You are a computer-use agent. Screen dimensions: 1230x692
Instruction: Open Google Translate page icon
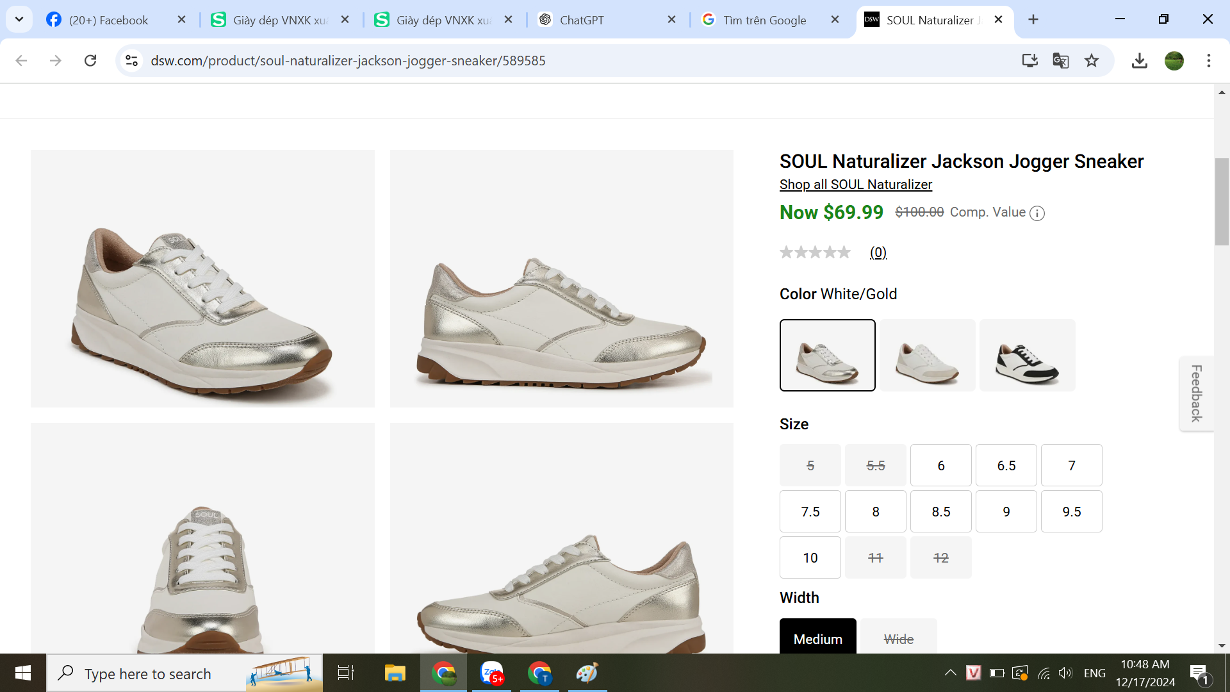coord(1060,61)
